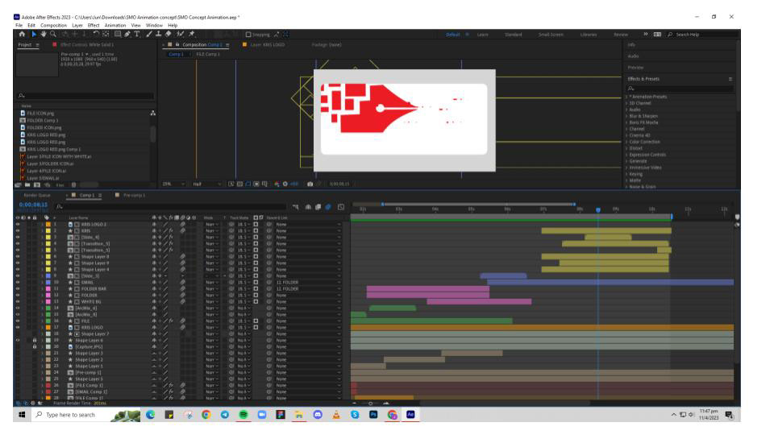Select the Selection arrow tool
The image size is (774, 435).
pyautogui.click(x=34, y=34)
